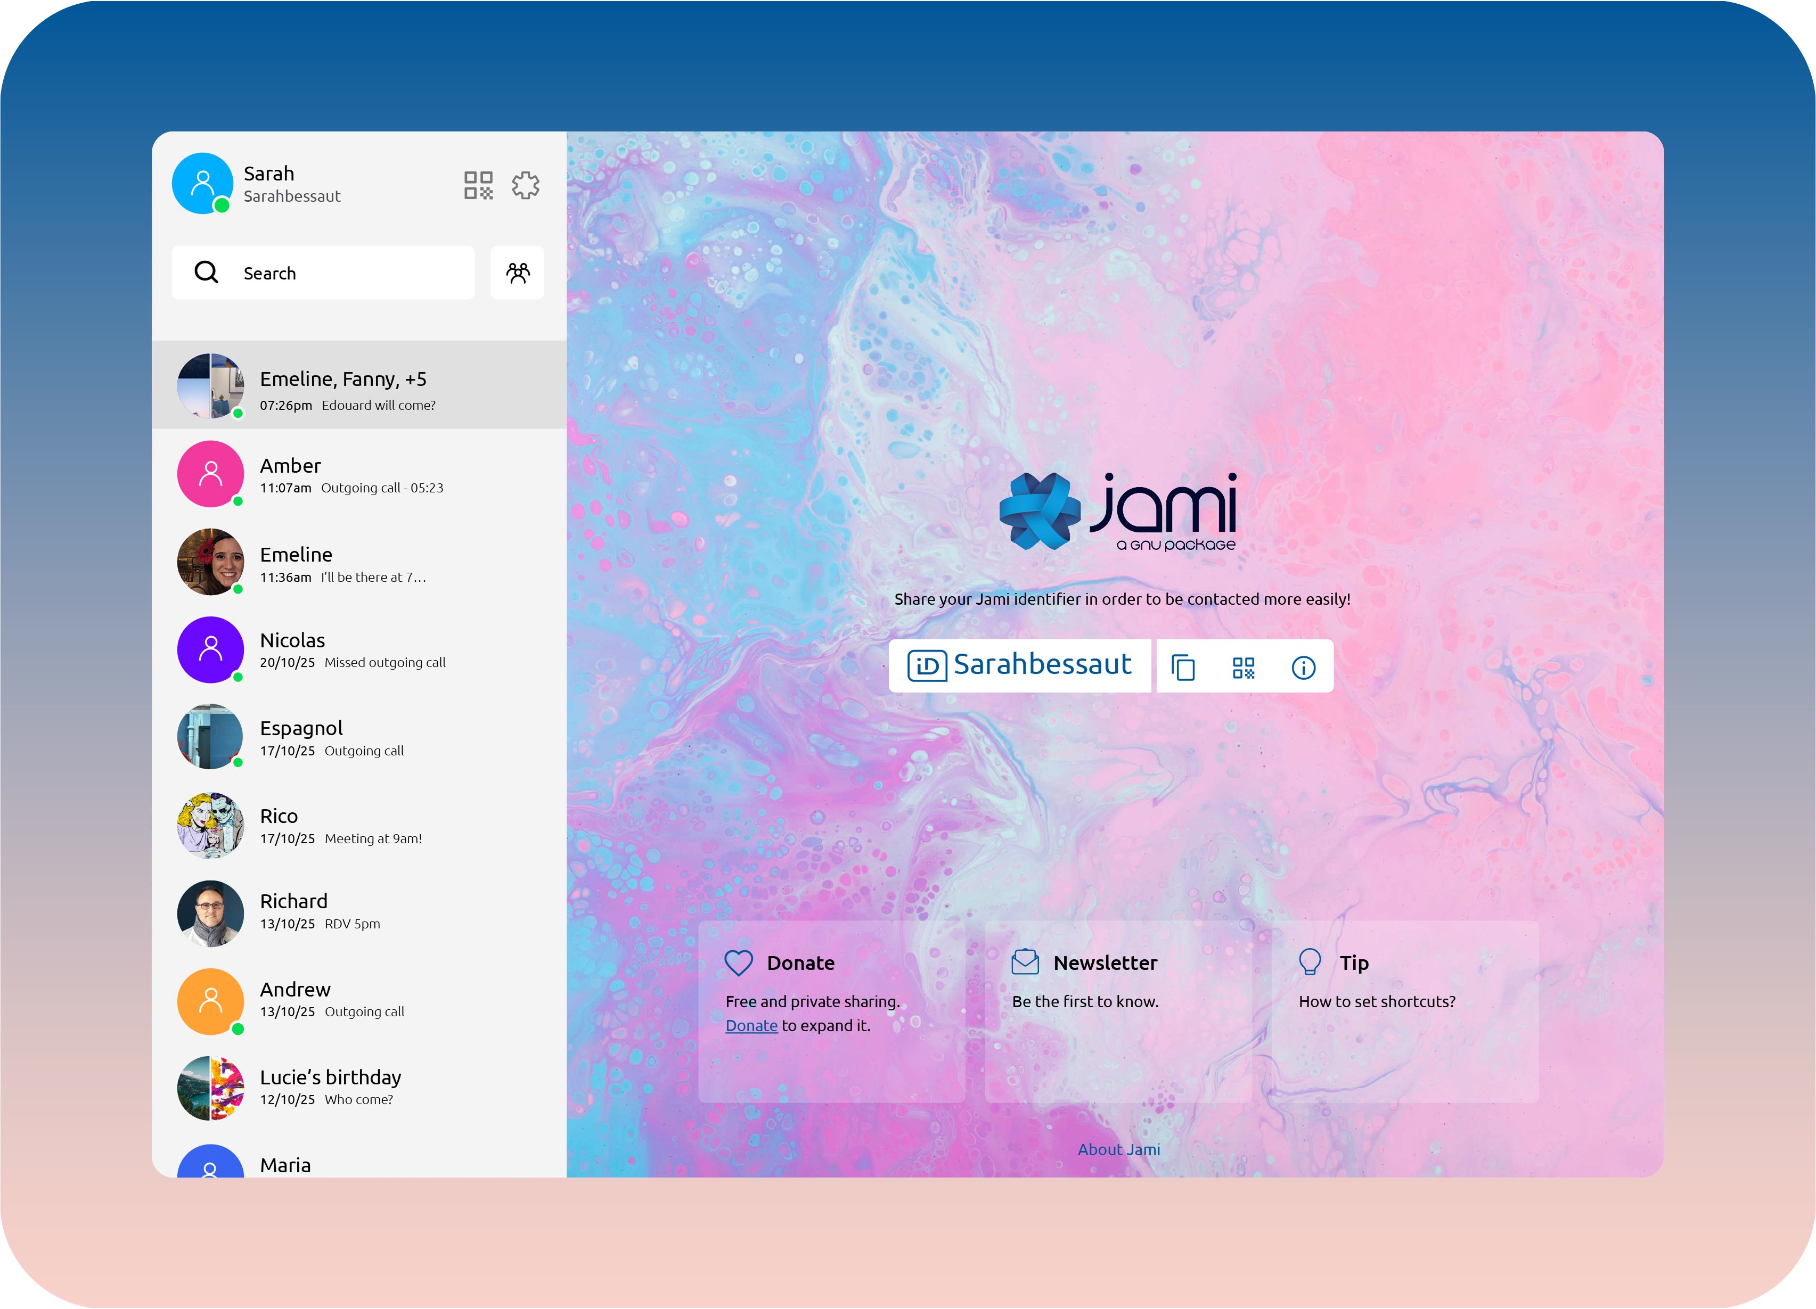1816x1309 pixels.
Task: Click the Newsletter envelope icon
Action: [1025, 961]
